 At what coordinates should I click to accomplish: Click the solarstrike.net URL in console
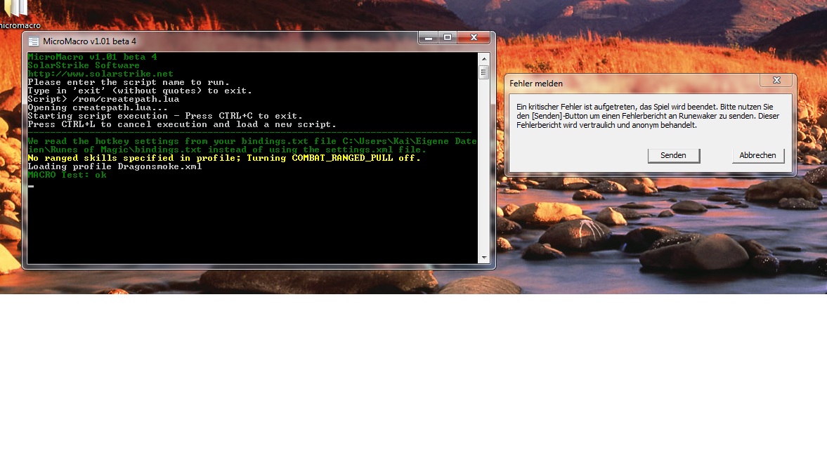coord(100,74)
